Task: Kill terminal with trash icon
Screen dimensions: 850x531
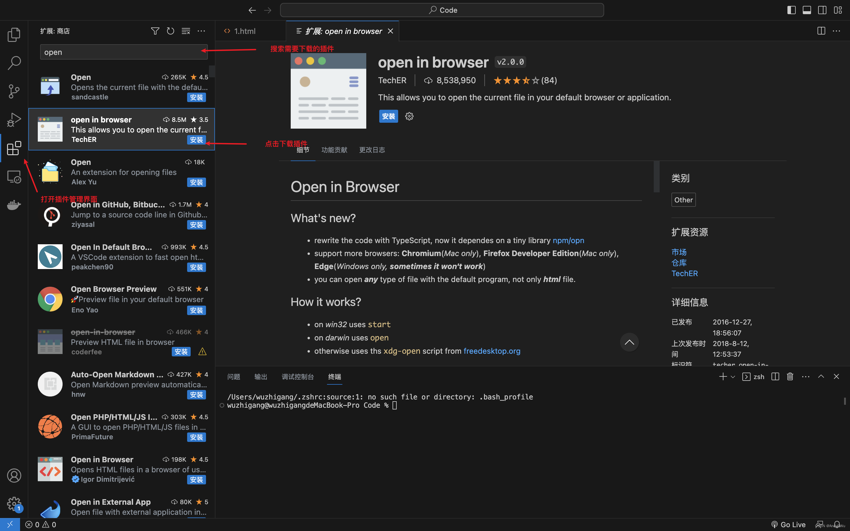Action: point(790,376)
